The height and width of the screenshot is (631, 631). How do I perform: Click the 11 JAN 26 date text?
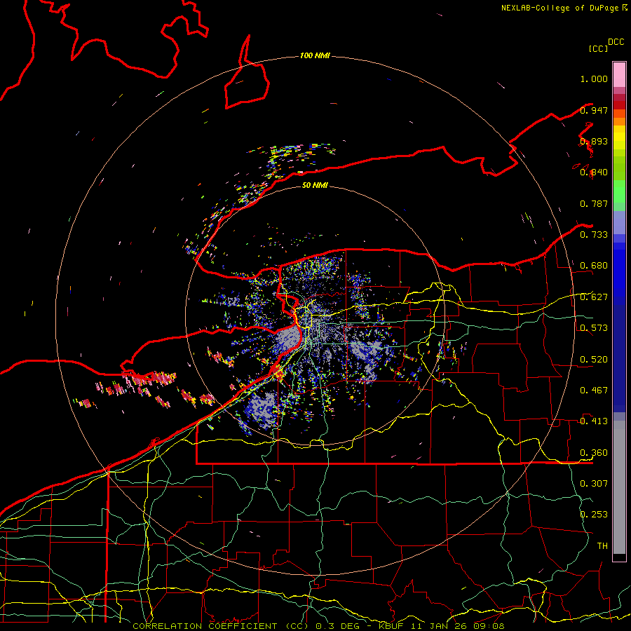(440, 626)
